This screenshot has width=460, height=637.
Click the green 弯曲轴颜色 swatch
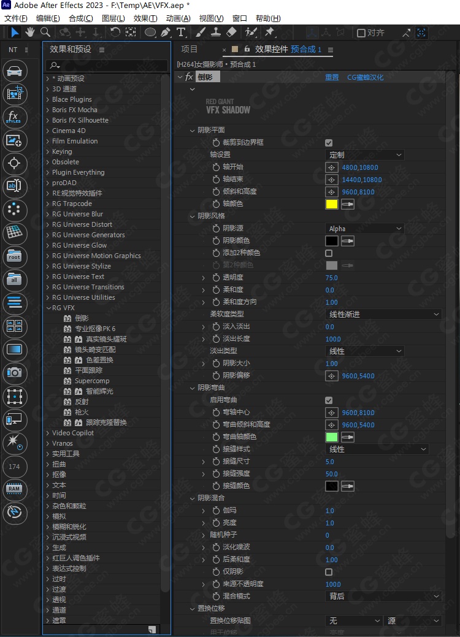[332, 437]
